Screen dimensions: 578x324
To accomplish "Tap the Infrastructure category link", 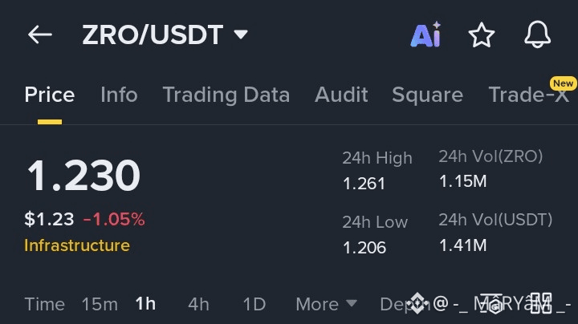I will 77,245.
